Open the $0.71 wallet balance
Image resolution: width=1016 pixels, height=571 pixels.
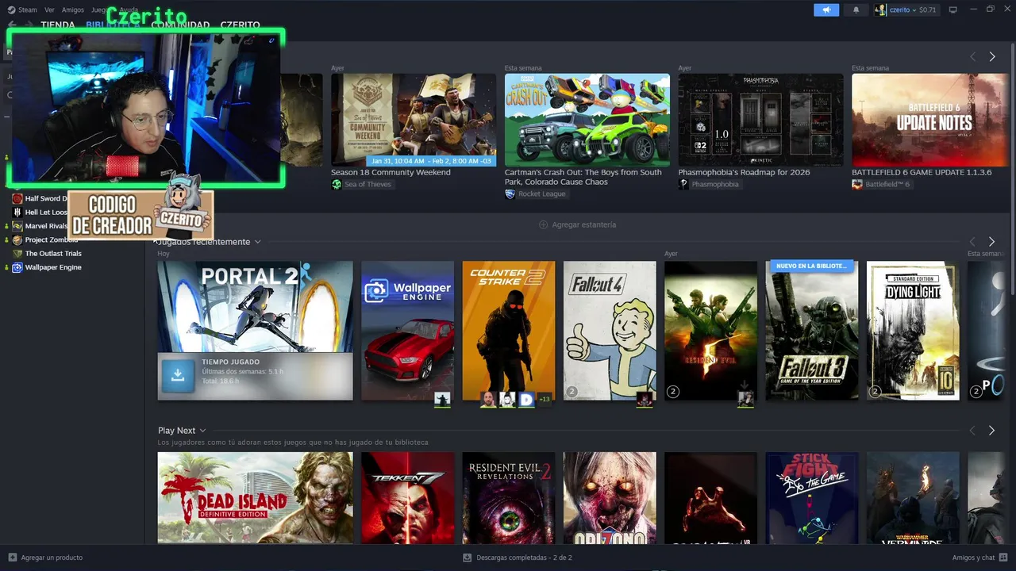pos(927,10)
